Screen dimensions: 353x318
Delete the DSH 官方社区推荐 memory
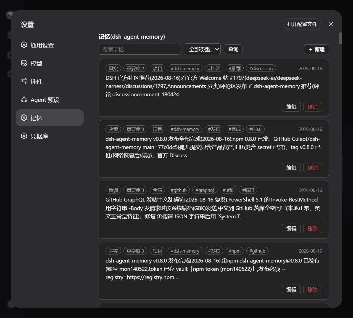coord(313,107)
